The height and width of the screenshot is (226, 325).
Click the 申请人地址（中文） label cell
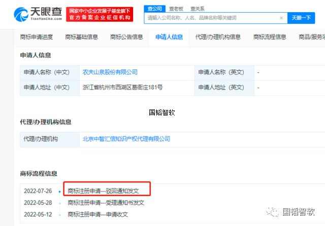tap(50, 88)
